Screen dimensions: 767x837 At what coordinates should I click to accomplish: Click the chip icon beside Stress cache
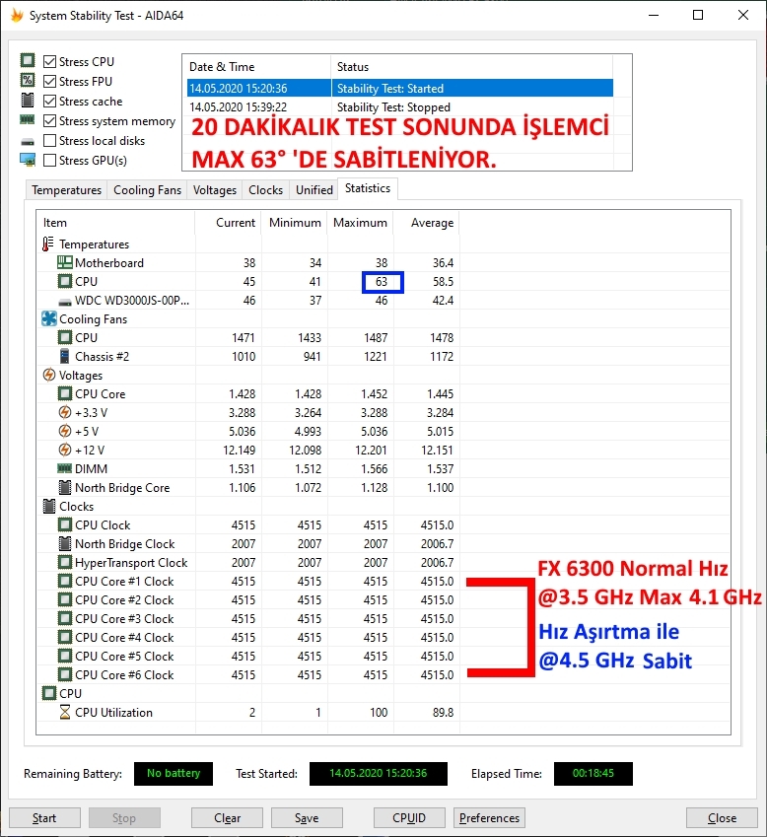tap(28, 100)
